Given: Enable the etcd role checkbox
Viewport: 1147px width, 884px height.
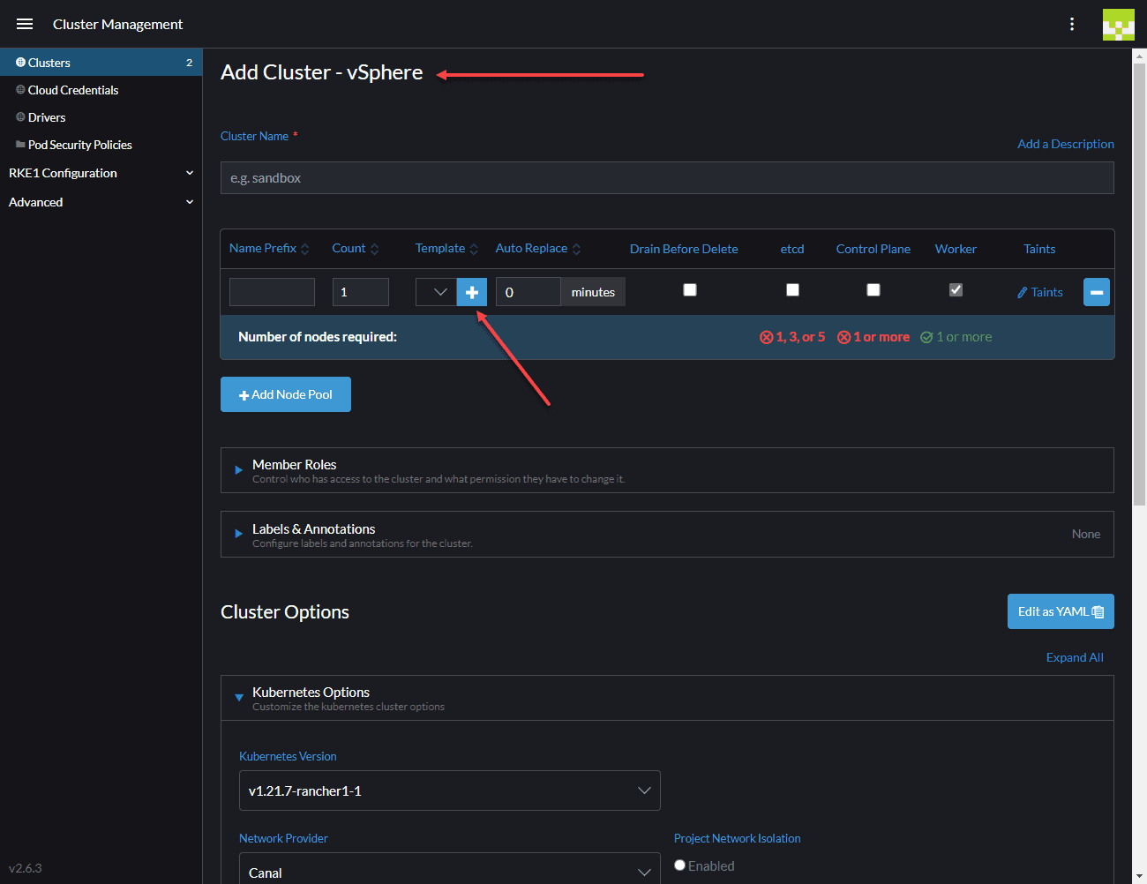Looking at the screenshot, I should [792, 289].
